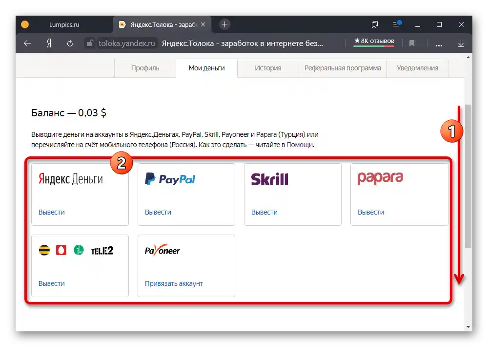The image size is (488, 347).
Task: Click Вывести under Яндекс Деньги
Action: coord(52,212)
